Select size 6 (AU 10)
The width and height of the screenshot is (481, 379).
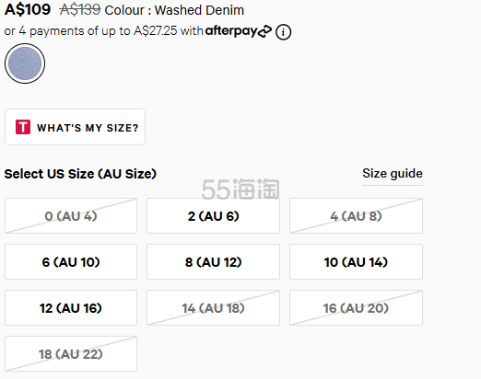[71, 262]
